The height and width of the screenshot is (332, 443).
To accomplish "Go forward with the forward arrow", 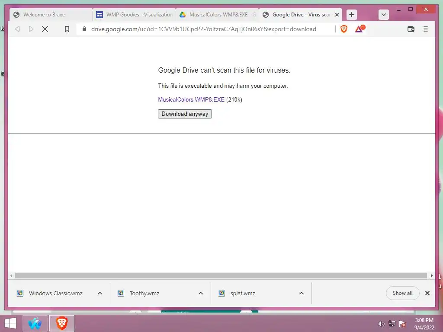I will pyautogui.click(x=31, y=29).
